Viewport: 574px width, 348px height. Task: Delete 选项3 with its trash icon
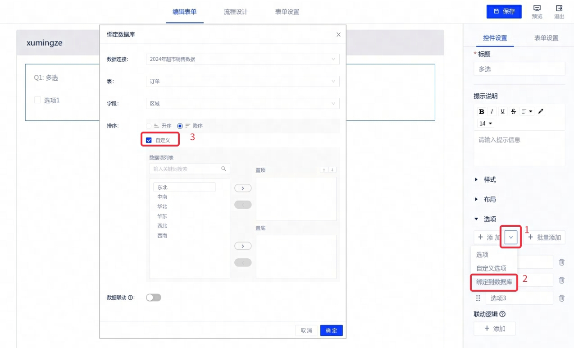tap(562, 298)
